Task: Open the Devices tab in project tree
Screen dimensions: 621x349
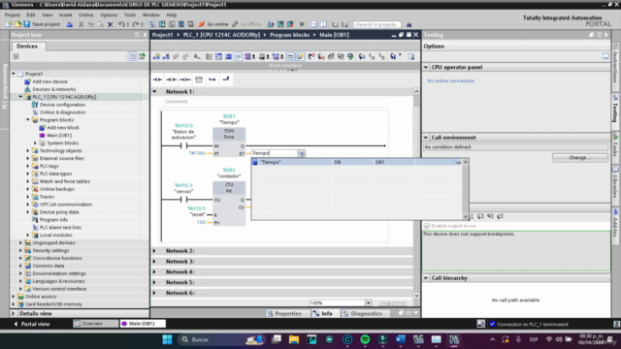Action: (x=27, y=47)
